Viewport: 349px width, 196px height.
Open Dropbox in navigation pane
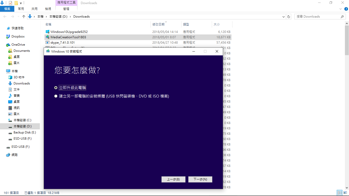[x=15, y=36]
